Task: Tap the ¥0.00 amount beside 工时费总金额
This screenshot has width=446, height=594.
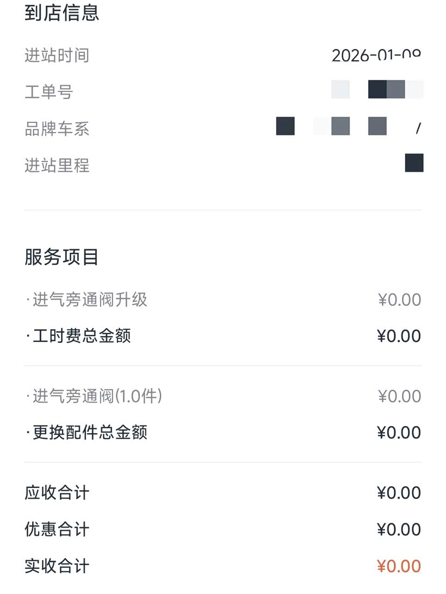Action: point(399,336)
